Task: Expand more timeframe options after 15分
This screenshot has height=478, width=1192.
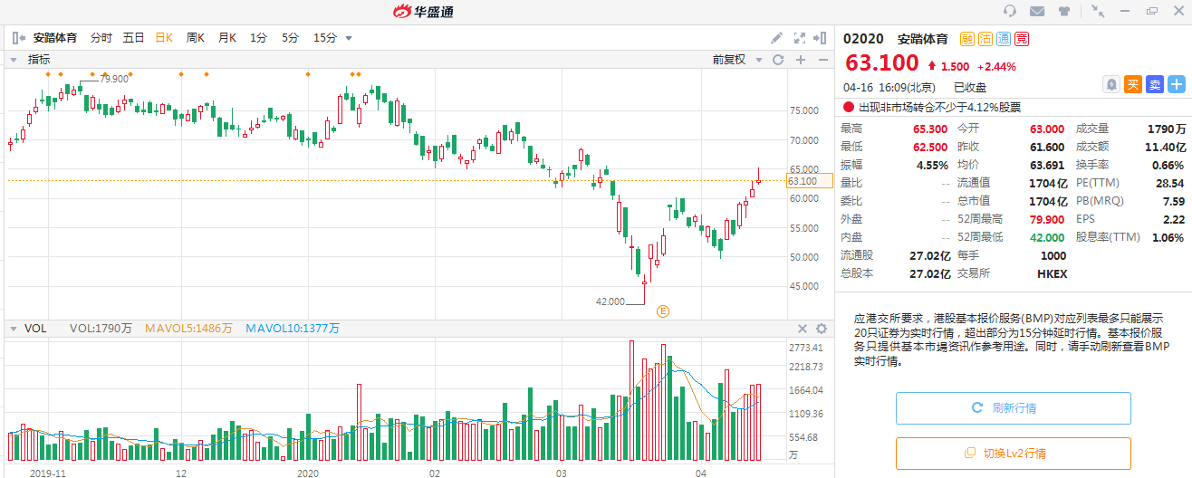Action: 349,38
